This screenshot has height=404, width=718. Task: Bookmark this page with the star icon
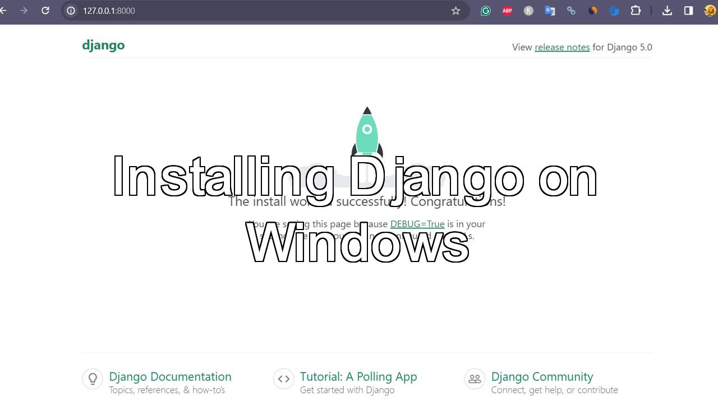pyautogui.click(x=455, y=11)
